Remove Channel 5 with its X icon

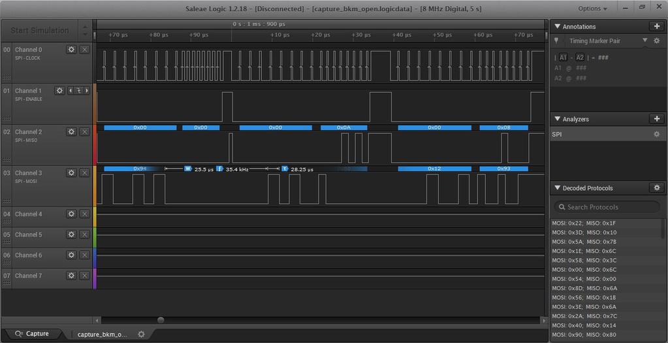pyautogui.click(x=85, y=235)
